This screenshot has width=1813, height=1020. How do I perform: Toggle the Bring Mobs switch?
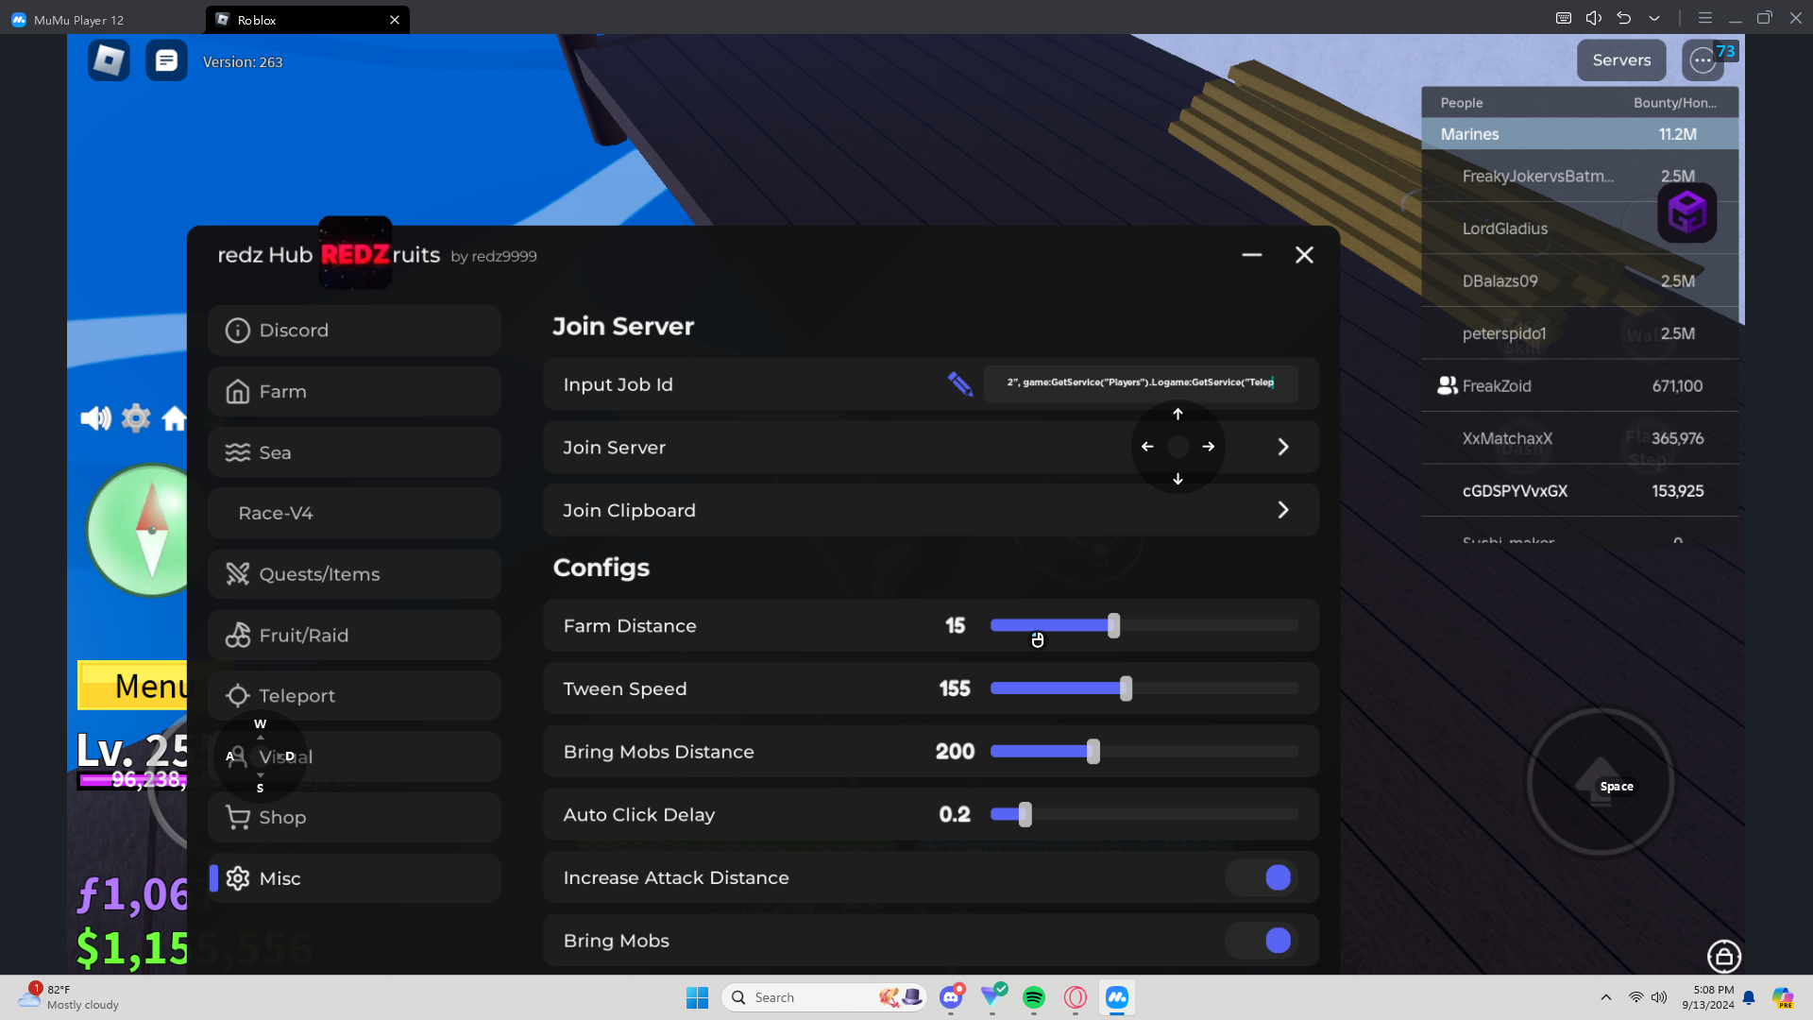point(1262,941)
